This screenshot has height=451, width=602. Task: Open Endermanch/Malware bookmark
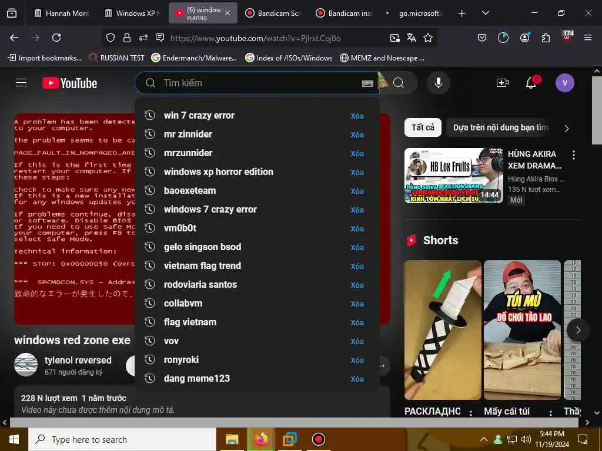pos(194,58)
